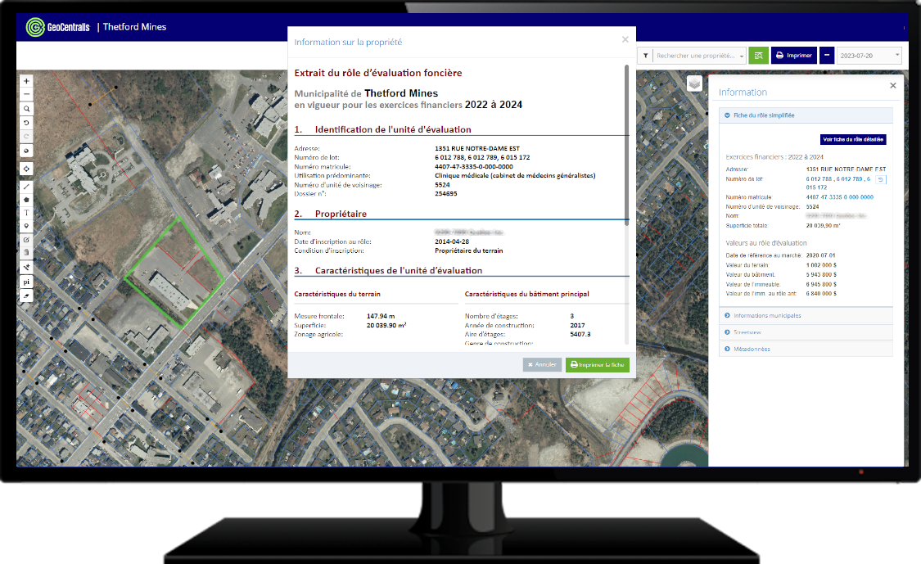Viewport: 921px width, 564px height.
Task: Click matricule '4407-47-3335-0-000-0000' in dialog
Action: [474, 167]
